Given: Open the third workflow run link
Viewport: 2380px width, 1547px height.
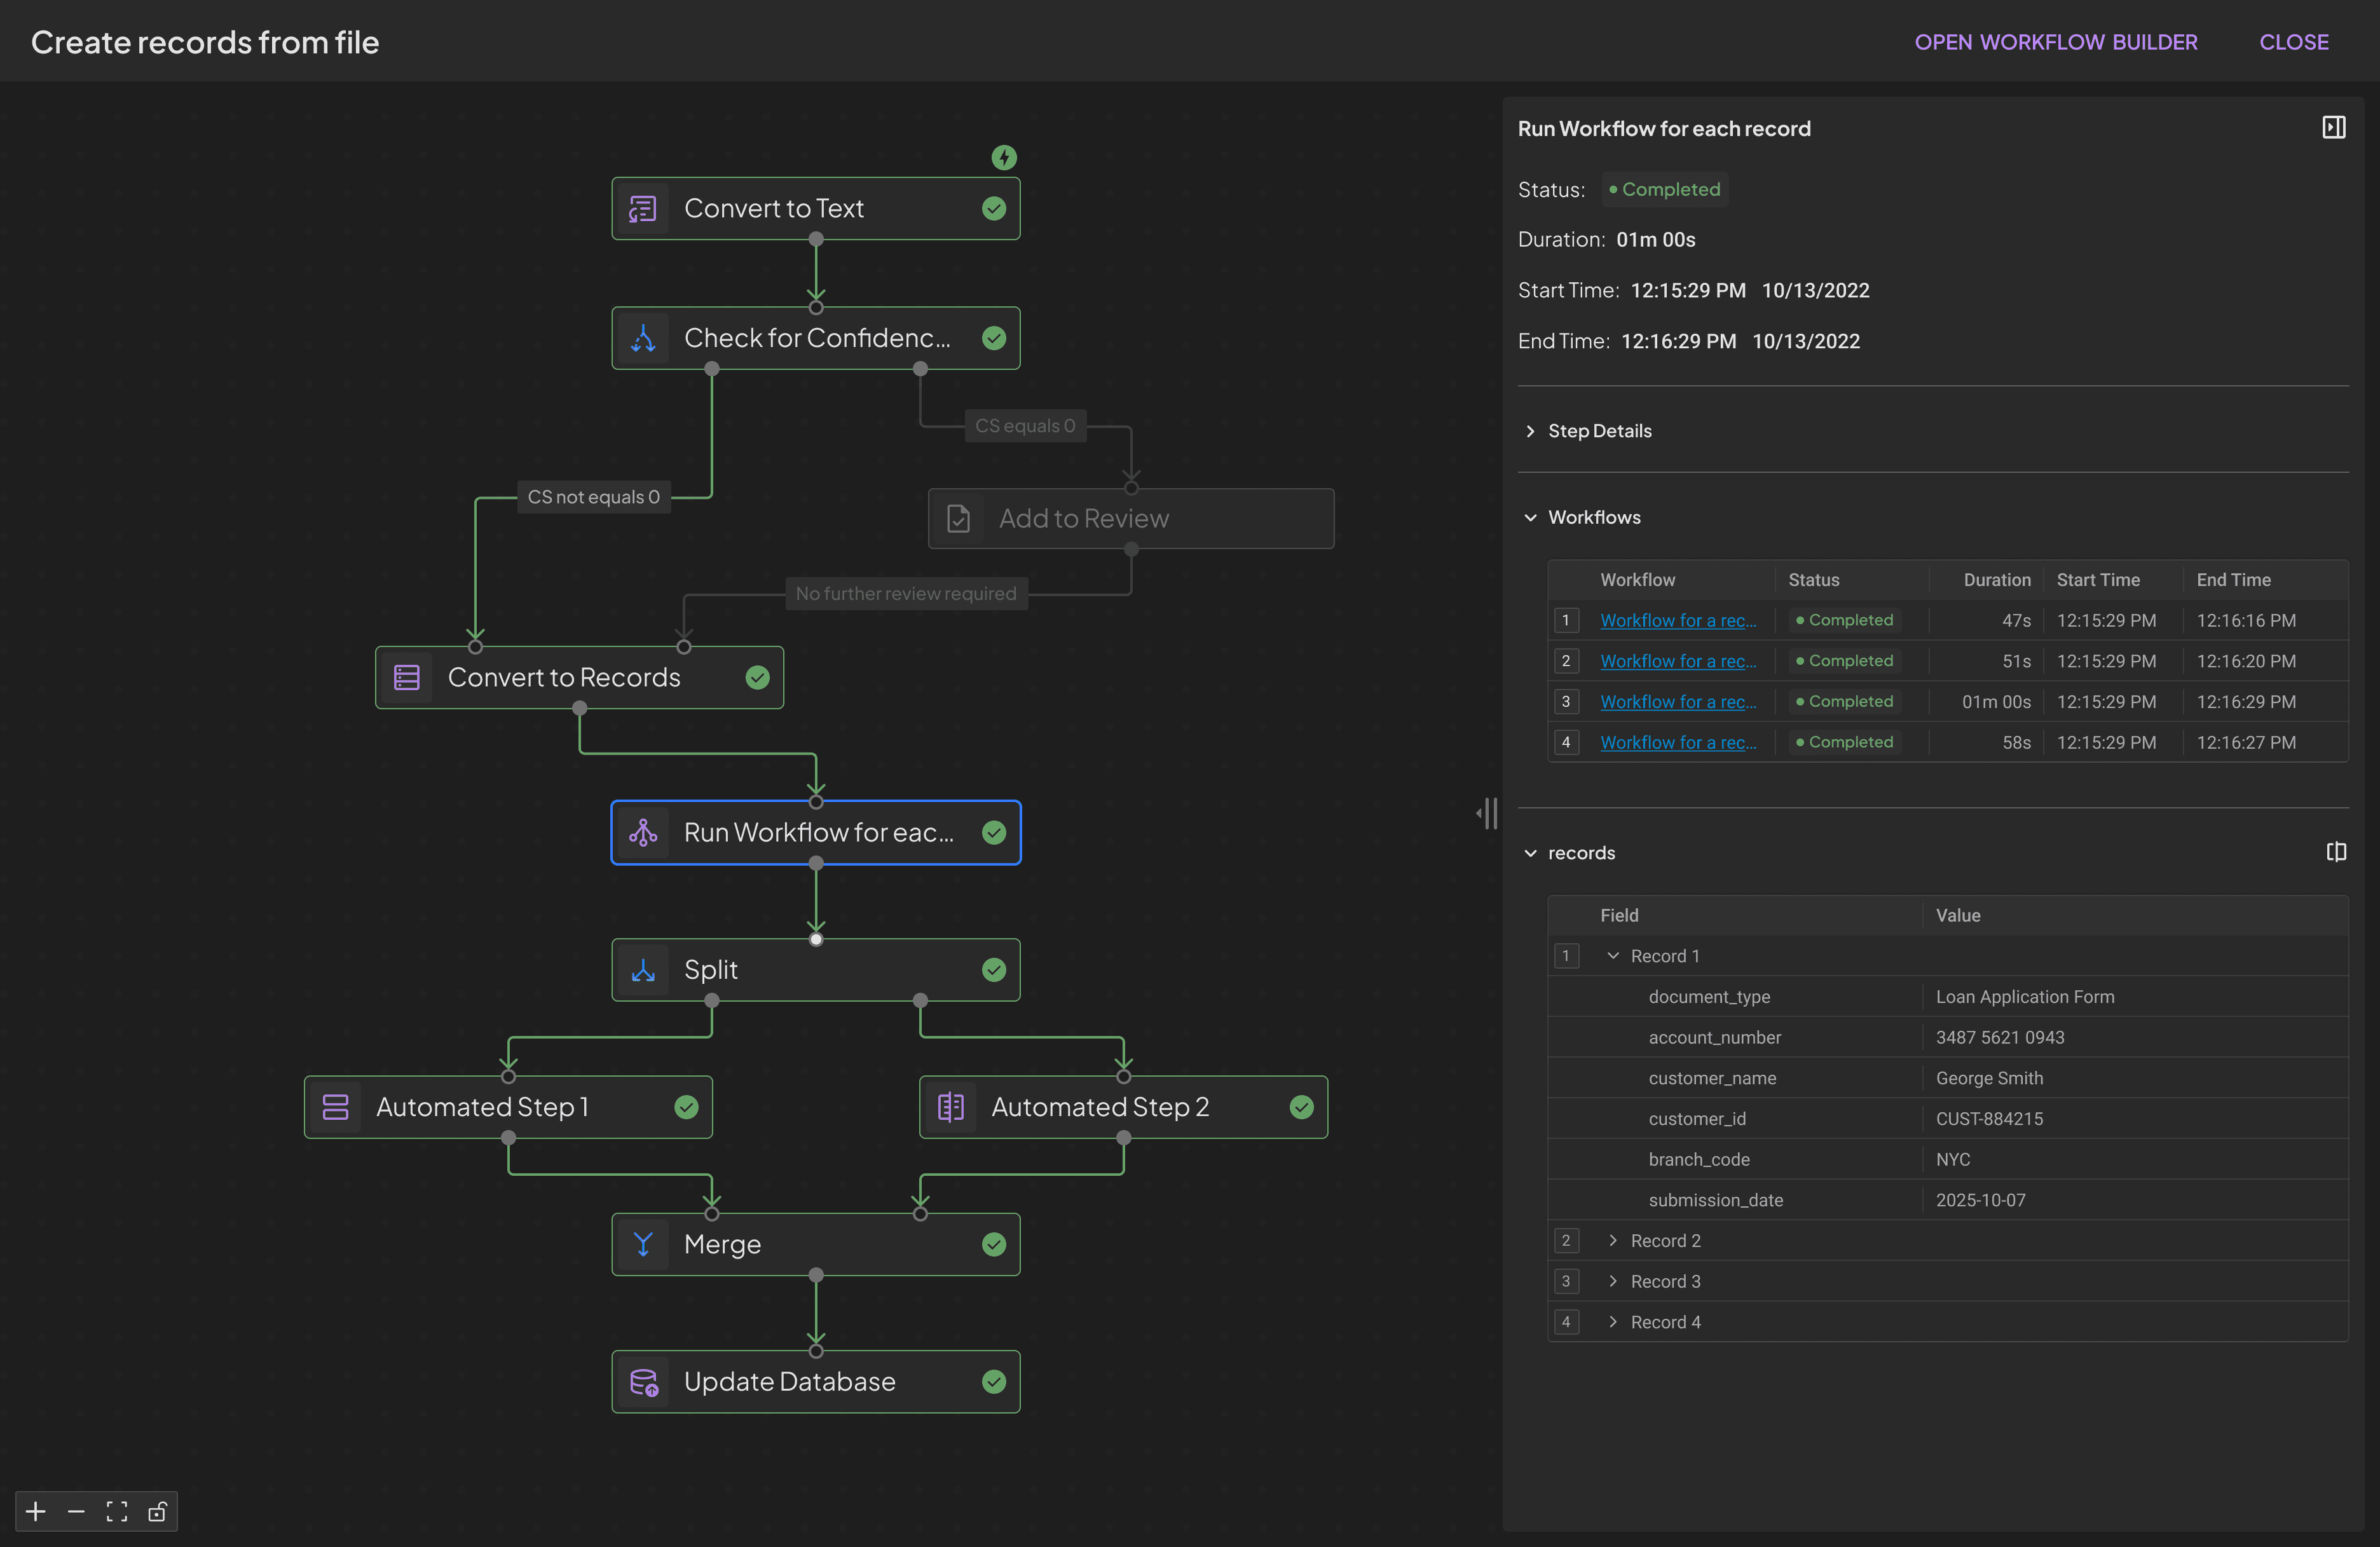Looking at the screenshot, I should click(1678, 701).
